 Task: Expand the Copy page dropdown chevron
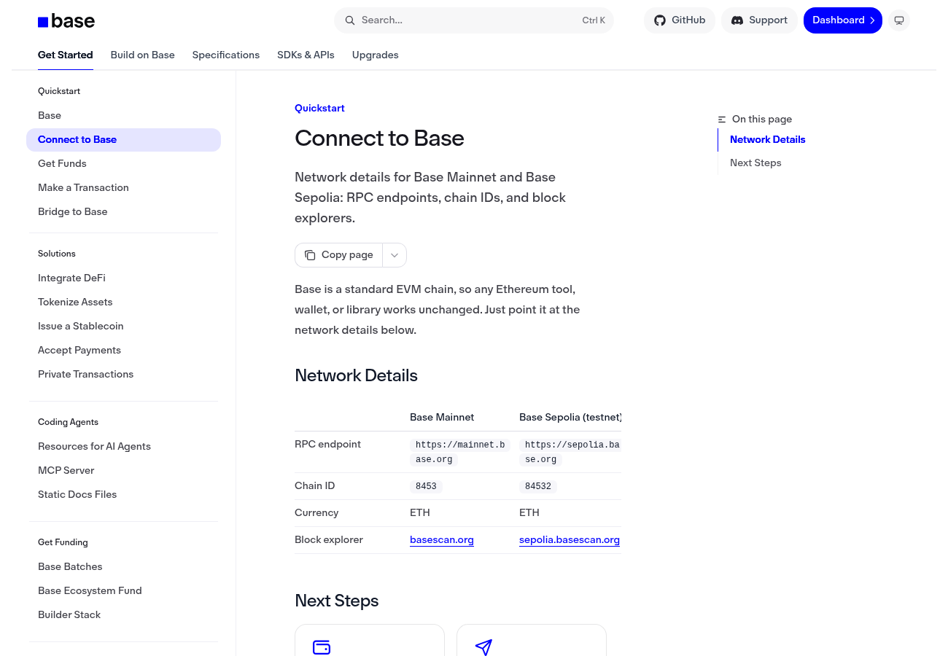click(x=395, y=255)
